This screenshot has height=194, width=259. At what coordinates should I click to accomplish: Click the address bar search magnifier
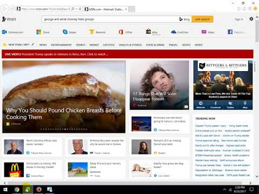73,9
